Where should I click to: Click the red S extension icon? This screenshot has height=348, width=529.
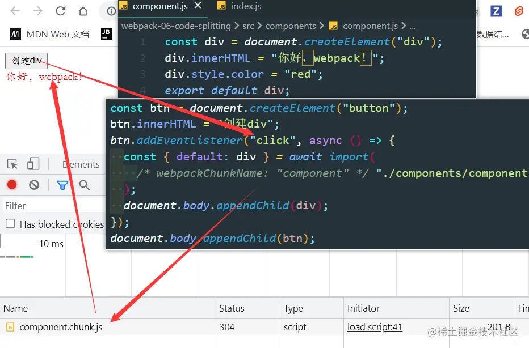pos(519,11)
